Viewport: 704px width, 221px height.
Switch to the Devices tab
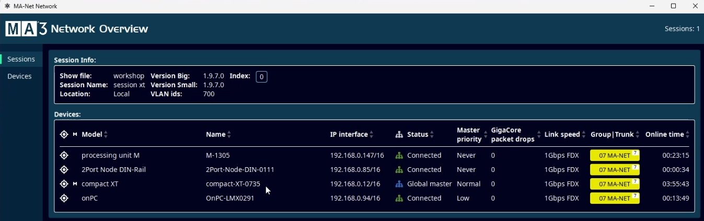[x=19, y=76]
